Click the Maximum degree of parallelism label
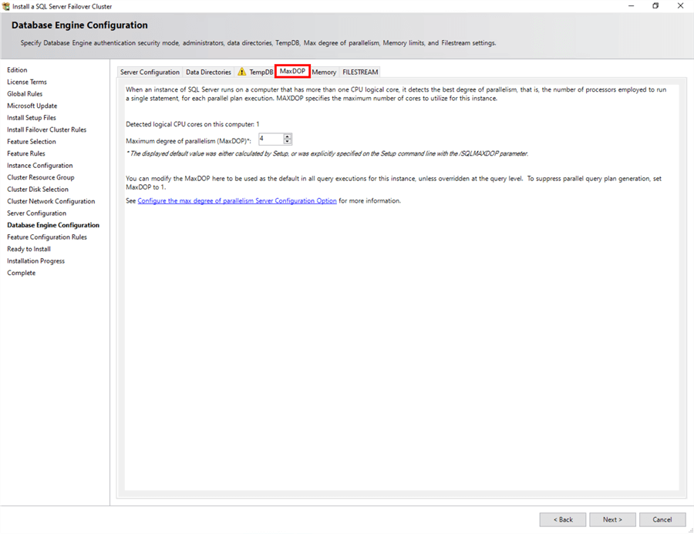Viewport: 694px width, 534px height. 189,141
